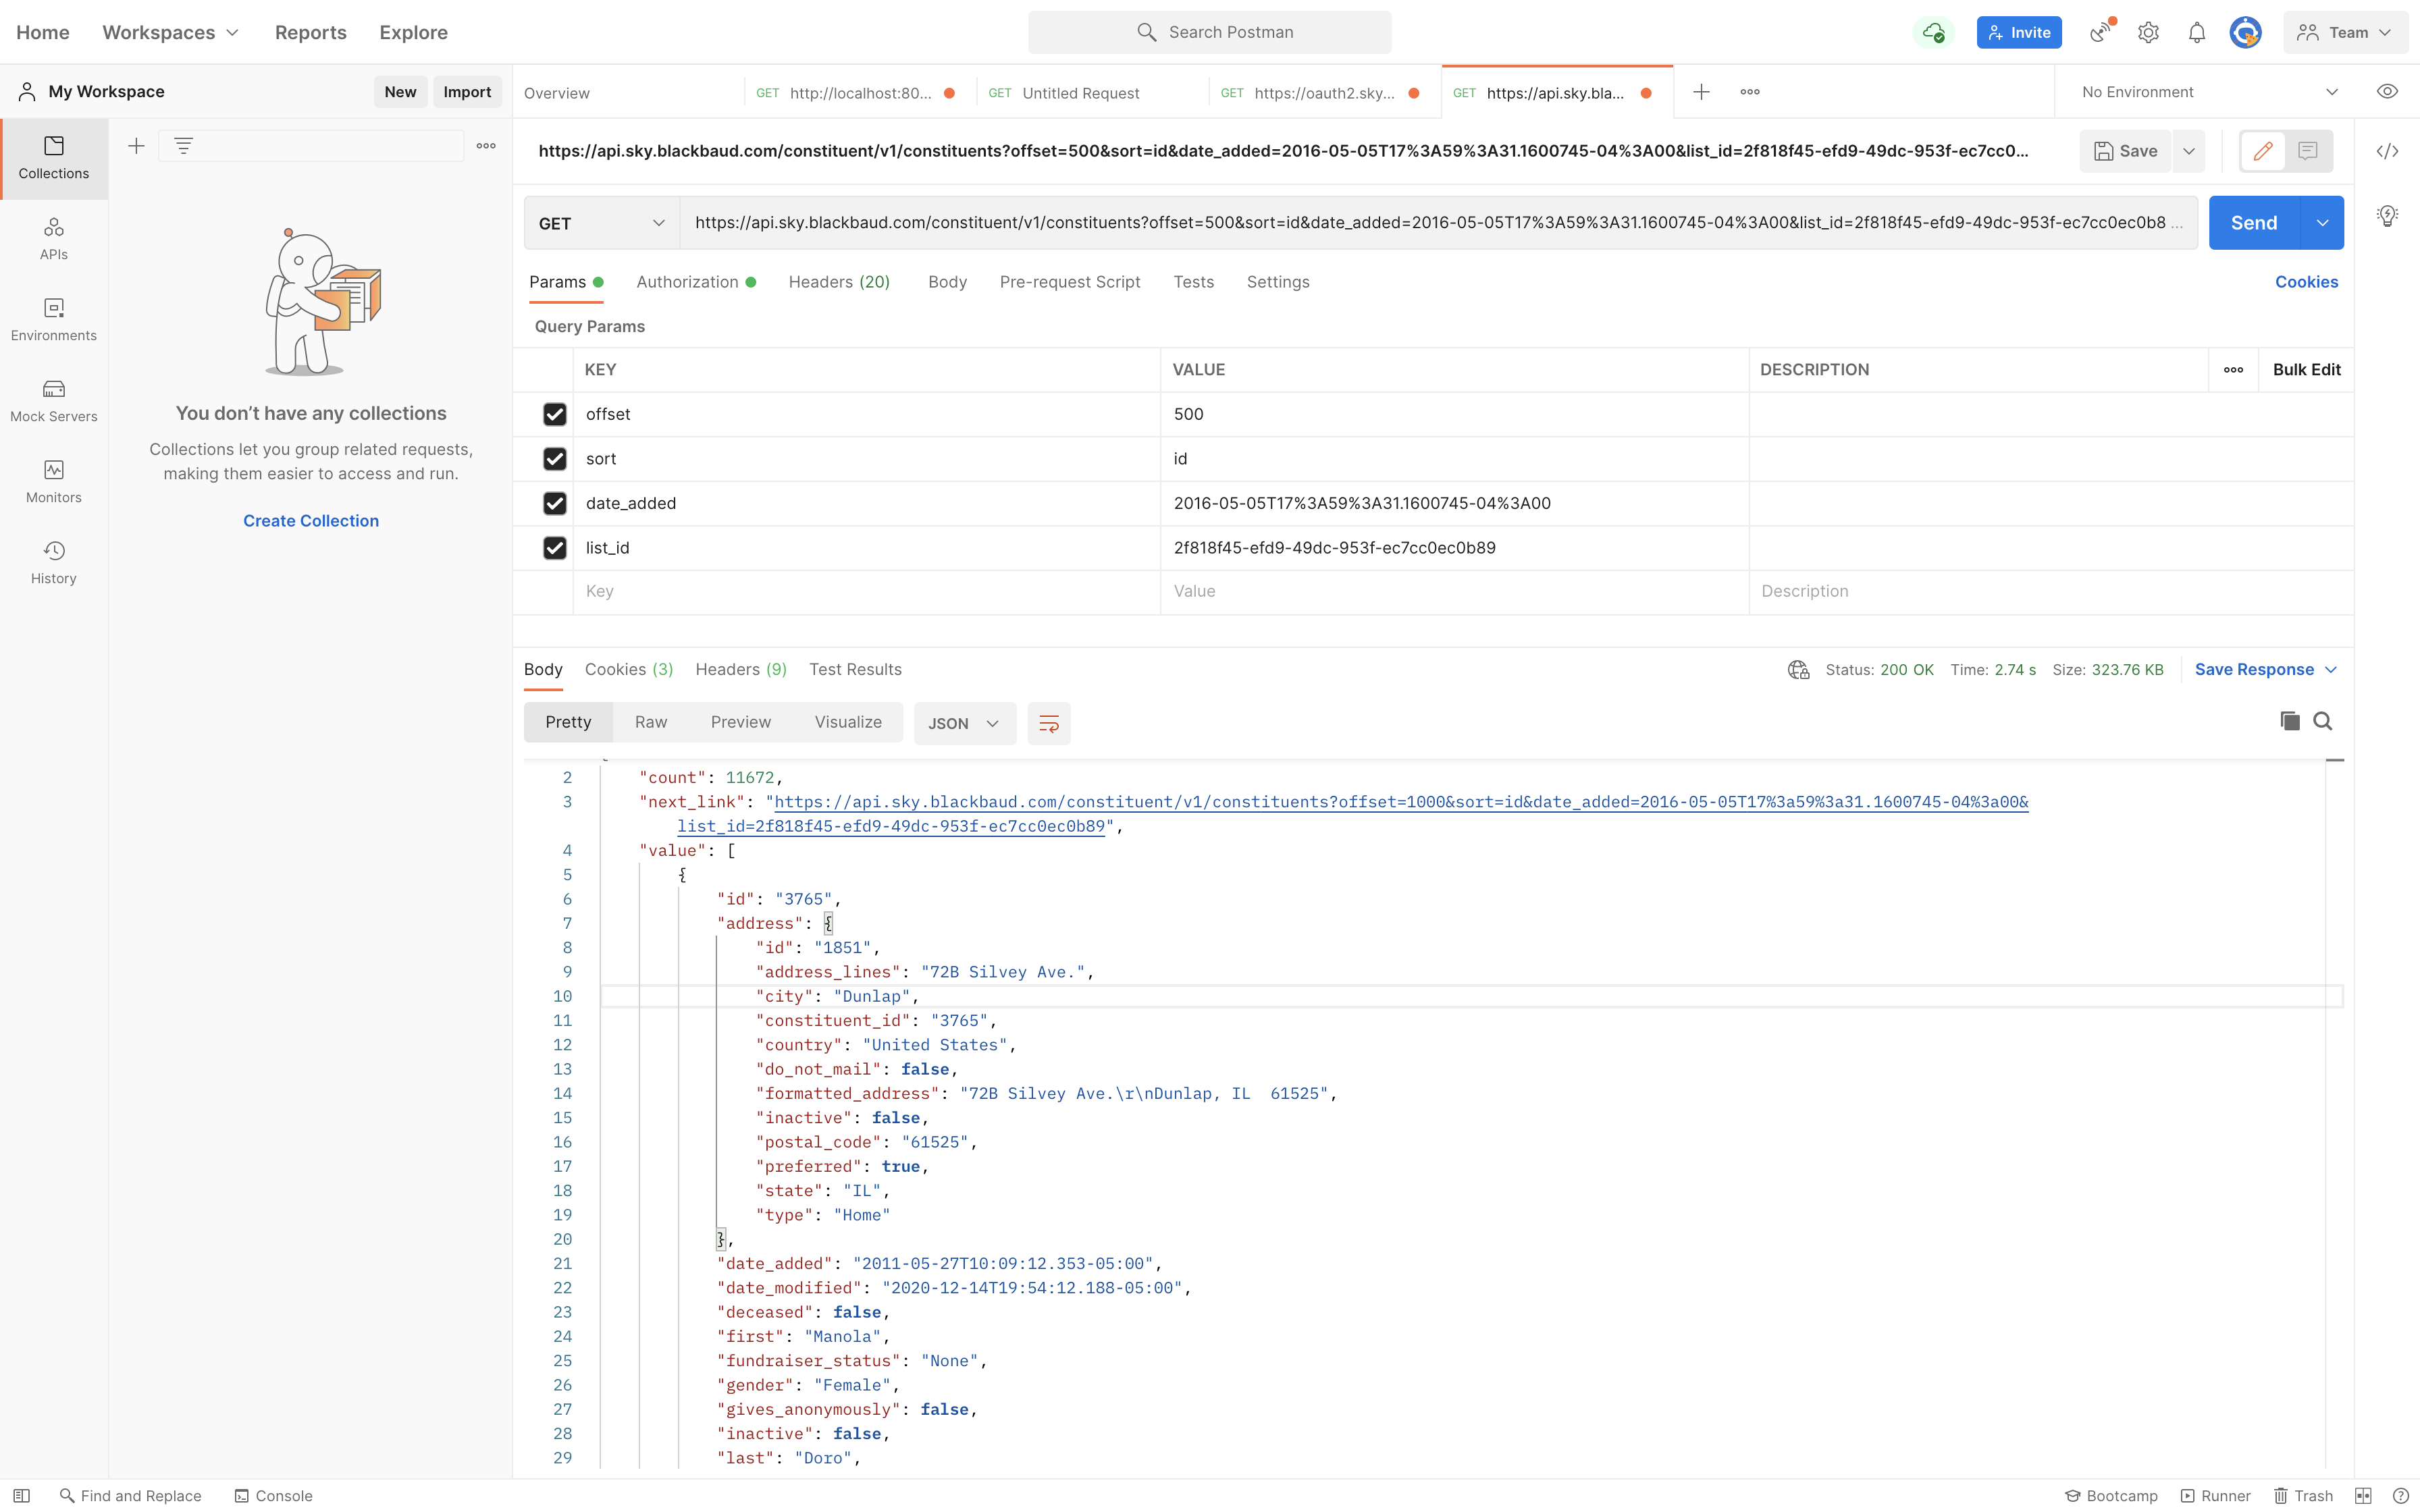Open the code snippet panel icon

click(2387, 151)
